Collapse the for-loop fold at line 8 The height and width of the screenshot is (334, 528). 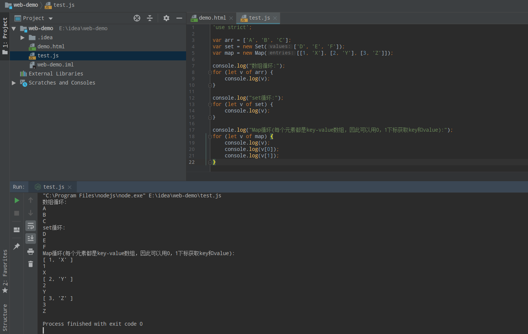tap(210, 72)
